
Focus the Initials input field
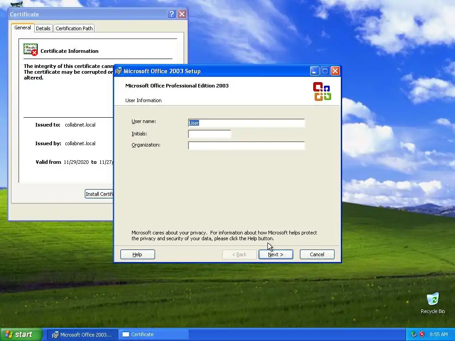pos(210,134)
